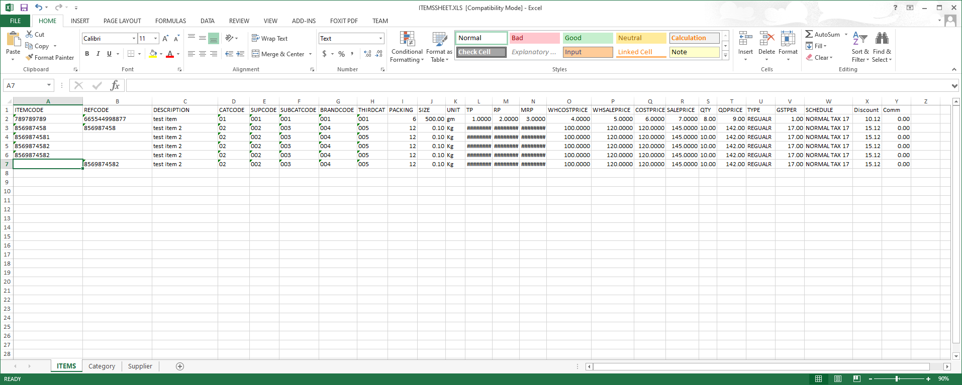The width and height of the screenshot is (962, 385).
Task: Toggle bottom vertical alignment
Action: [x=214, y=38]
